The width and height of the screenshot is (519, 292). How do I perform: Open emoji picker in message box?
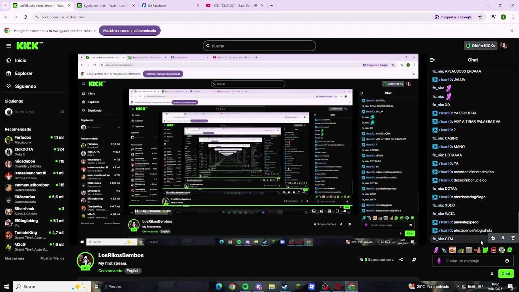point(507,261)
